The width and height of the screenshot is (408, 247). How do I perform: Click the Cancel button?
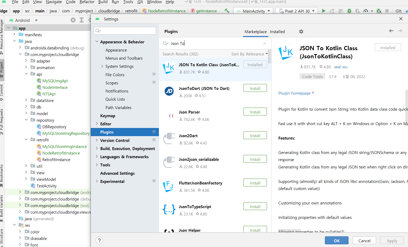tap(364, 241)
